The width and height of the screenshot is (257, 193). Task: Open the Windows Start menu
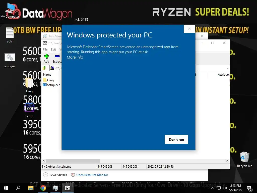[x=6, y=188]
